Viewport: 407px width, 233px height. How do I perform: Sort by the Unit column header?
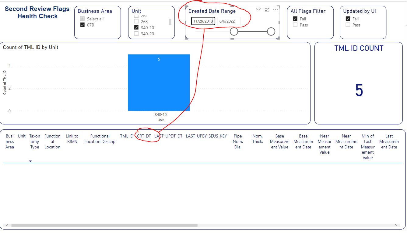point(22,136)
